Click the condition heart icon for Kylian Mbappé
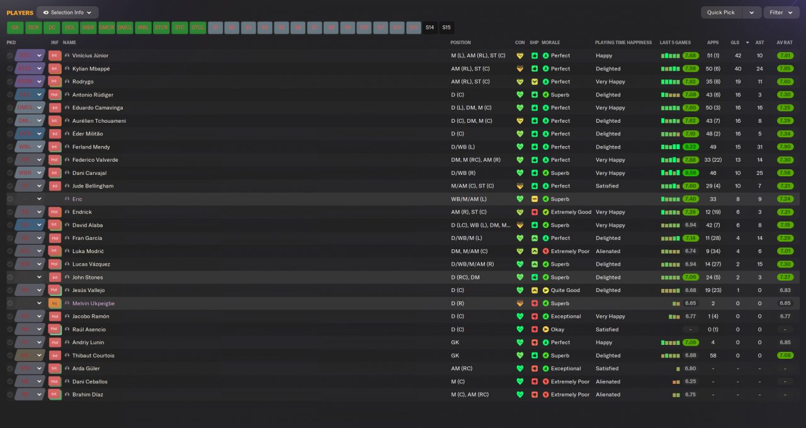Image resolution: width=806 pixels, height=428 pixels. tap(519, 69)
